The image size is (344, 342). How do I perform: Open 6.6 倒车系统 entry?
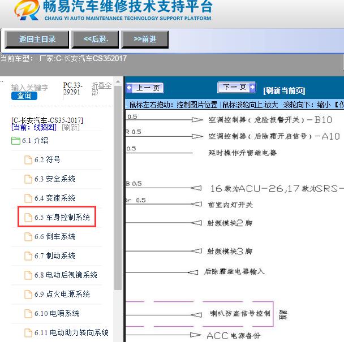tap(55, 236)
